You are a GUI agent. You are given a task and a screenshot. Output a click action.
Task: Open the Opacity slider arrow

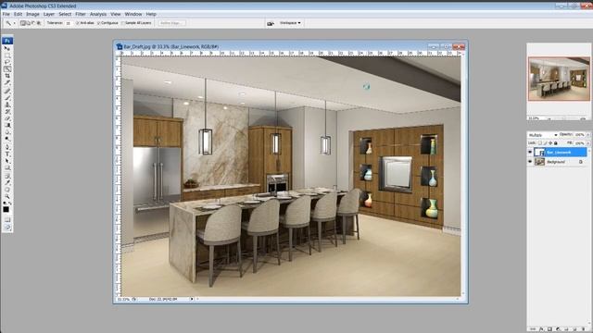coord(588,135)
